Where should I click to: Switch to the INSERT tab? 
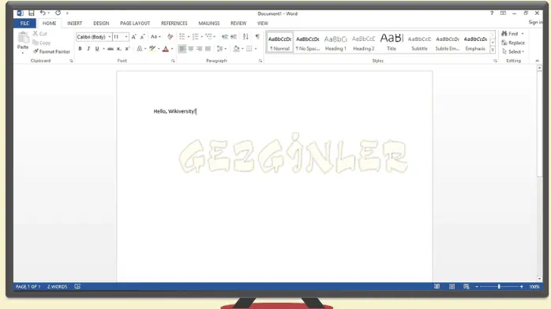pyautogui.click(x=74, y=23)
